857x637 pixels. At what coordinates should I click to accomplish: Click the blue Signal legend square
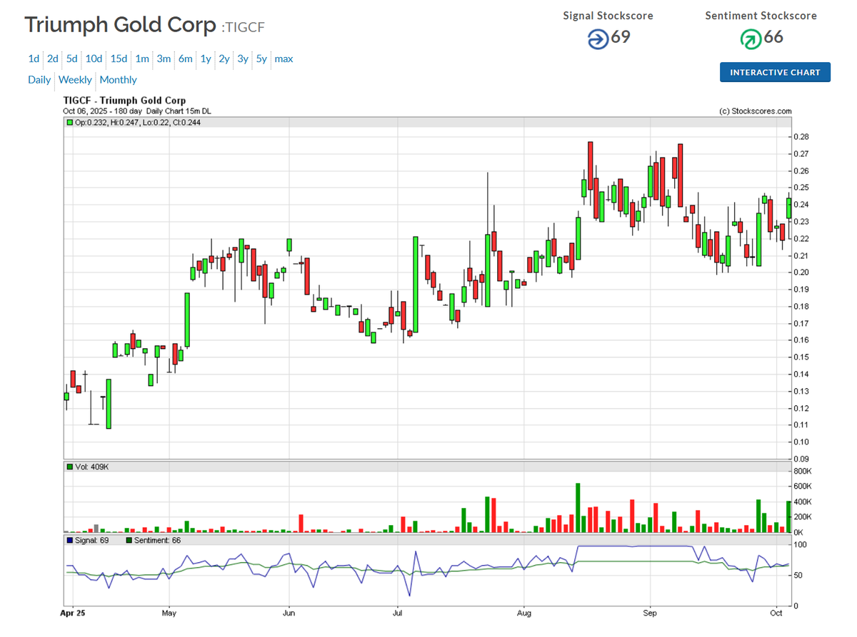click(70, 541)
